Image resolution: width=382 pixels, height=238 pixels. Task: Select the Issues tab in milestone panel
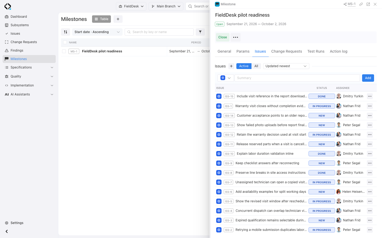(261, 51)
